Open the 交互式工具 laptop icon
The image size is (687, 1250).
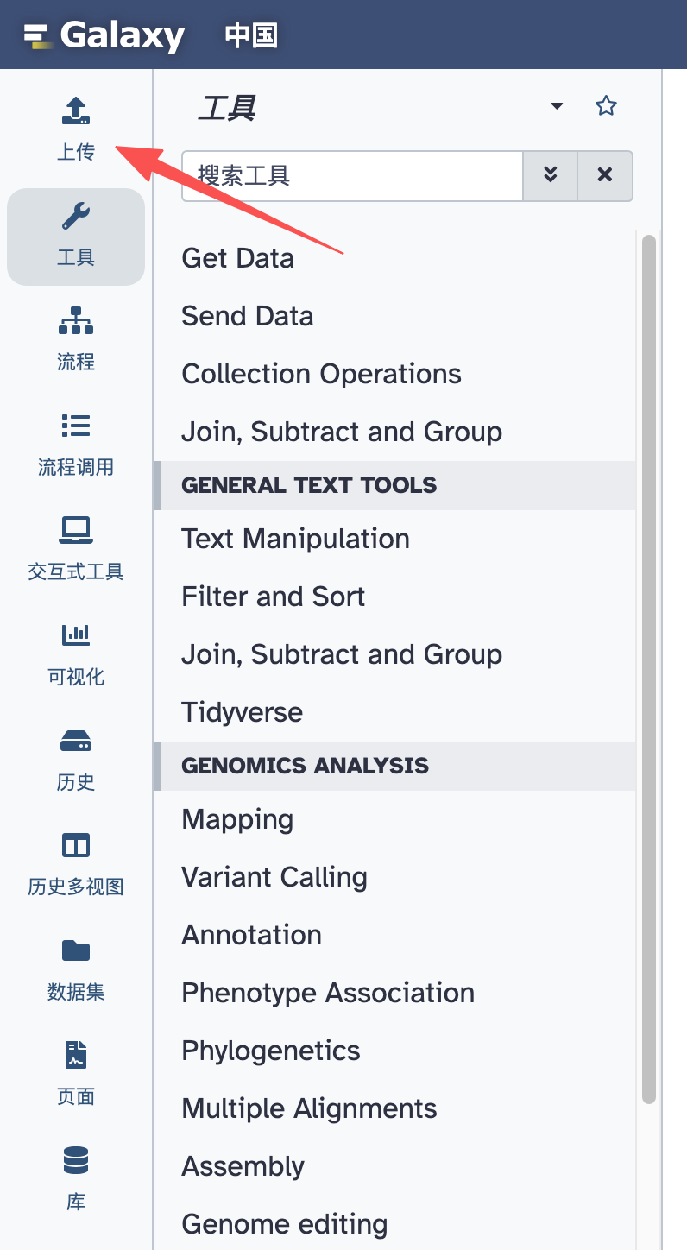click(76, 530)
